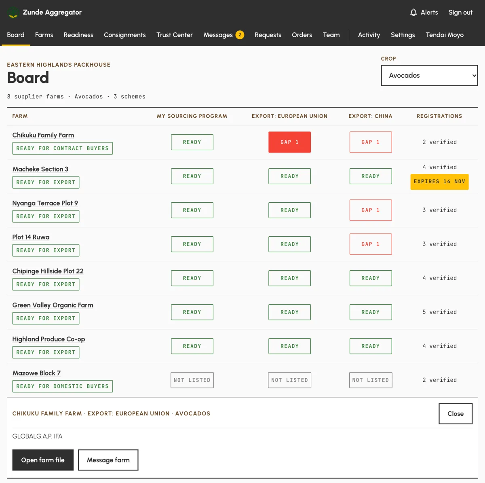This screenshot has width=485, height=483.
Task: Select Chikuku's filled red European Union GAP 1 cell
Action: [290, 142]
